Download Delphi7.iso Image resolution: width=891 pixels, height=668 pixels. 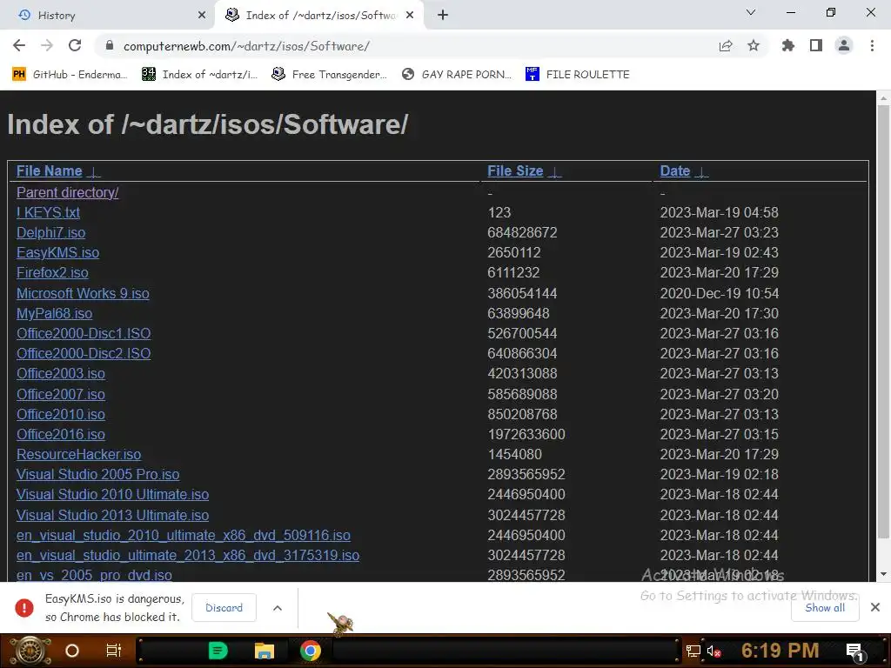pos(50,233)
